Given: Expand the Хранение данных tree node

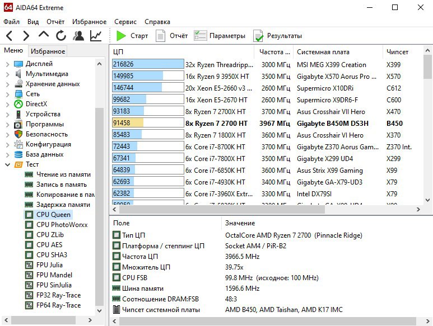Looking at the screenshot, I should pyautogui.click(x=7, y=84).
